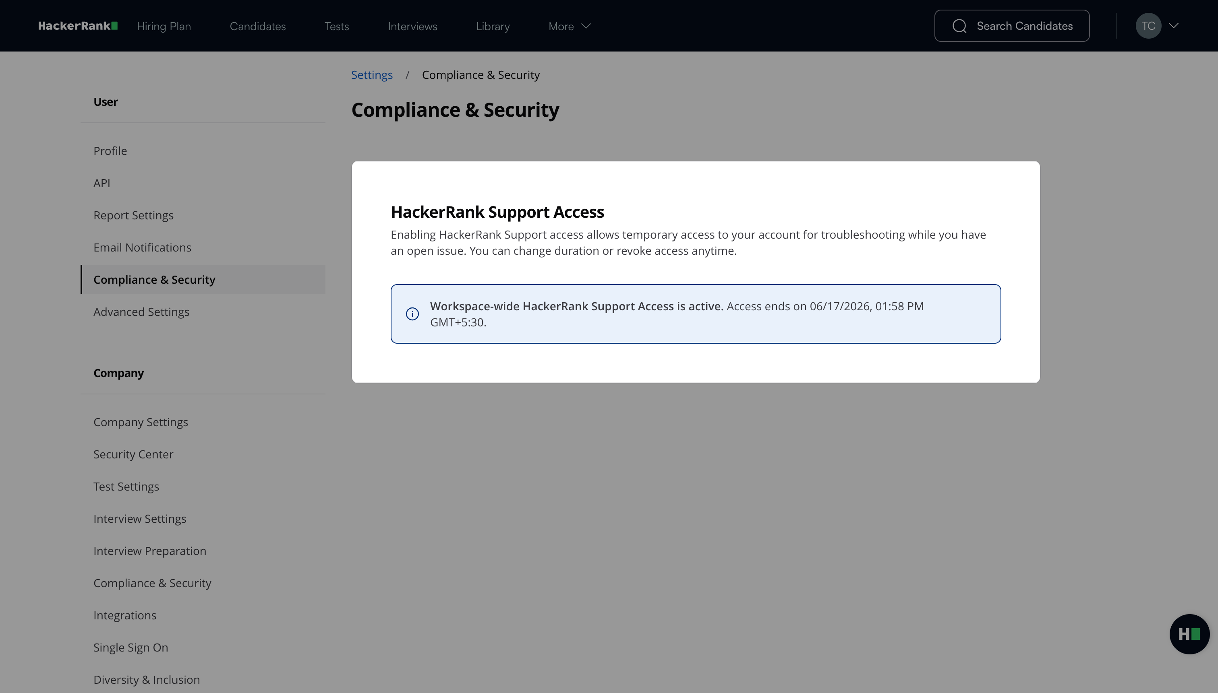Open Interview Settings

(x=140, y=519)
